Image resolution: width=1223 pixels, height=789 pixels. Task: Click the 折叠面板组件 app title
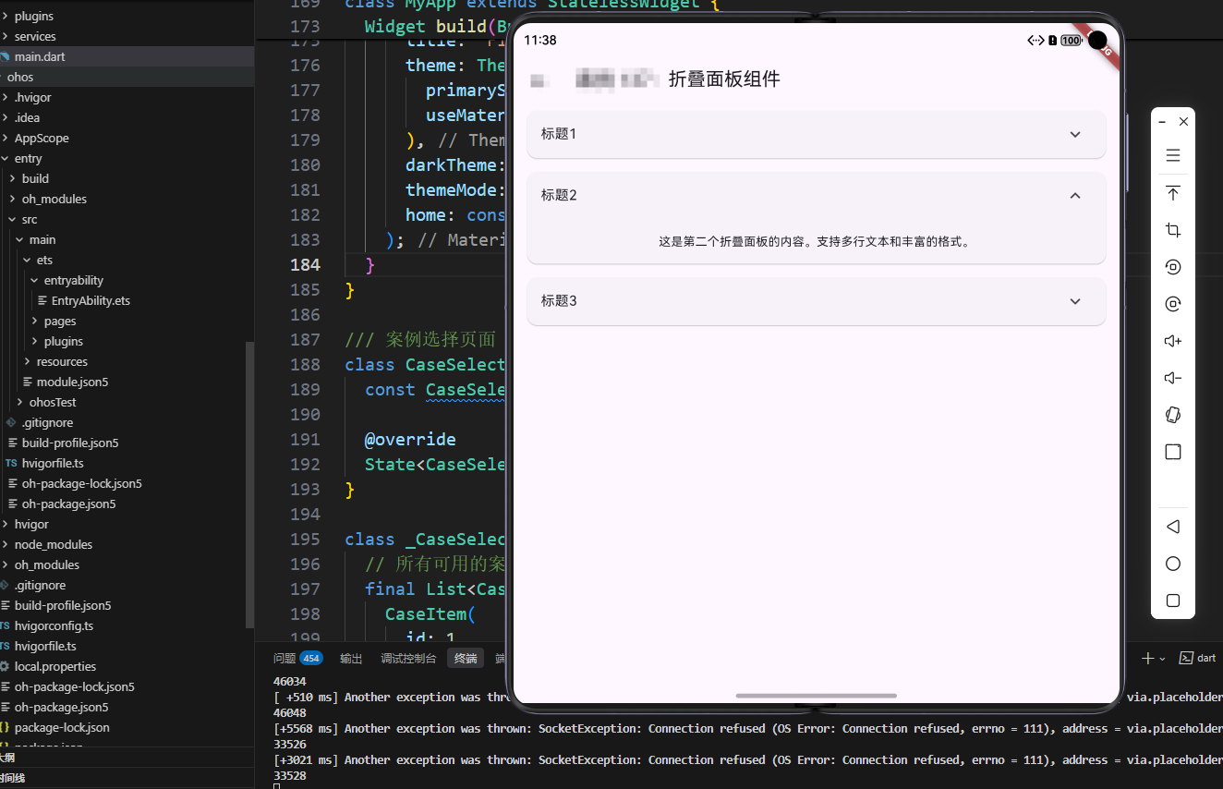pyautogui.click(x=724, y=79)
